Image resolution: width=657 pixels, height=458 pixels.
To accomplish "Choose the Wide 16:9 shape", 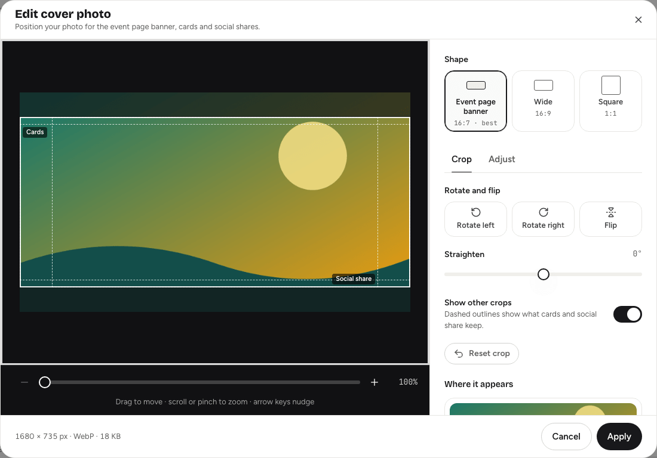I will click(543, 101).
